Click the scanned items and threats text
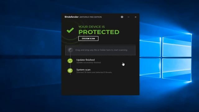 94,72
